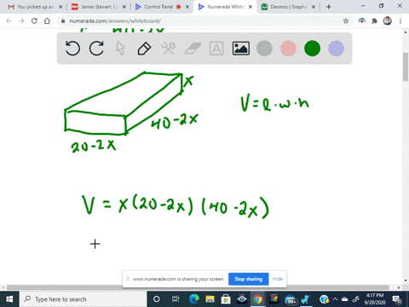
Task: Open the browser extensions puzzle icon
Action: tap(374, 20)
